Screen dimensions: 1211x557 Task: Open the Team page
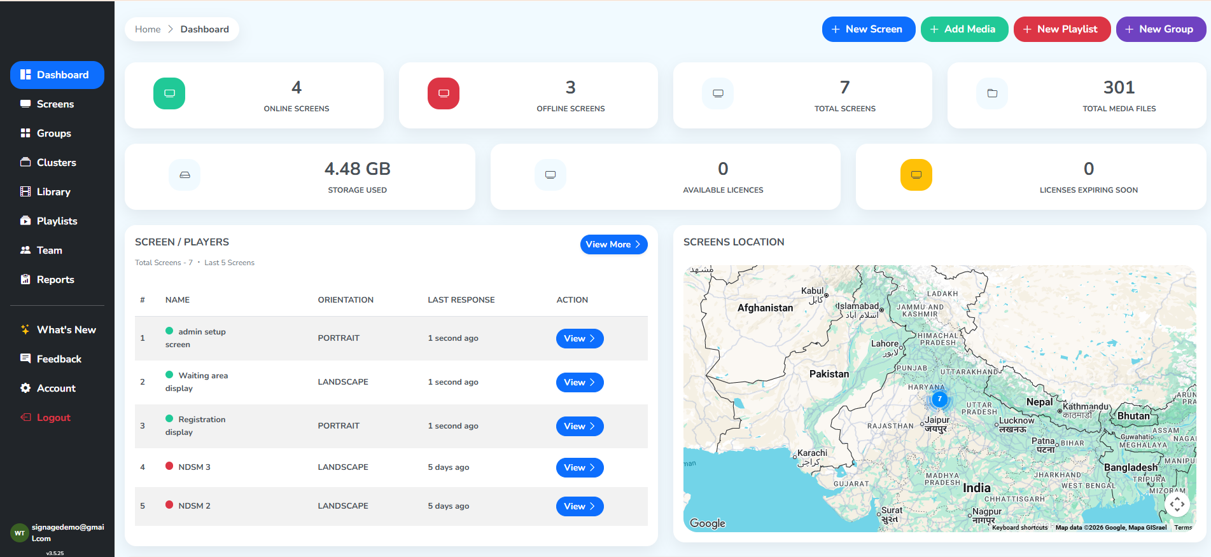coord(57,251)
